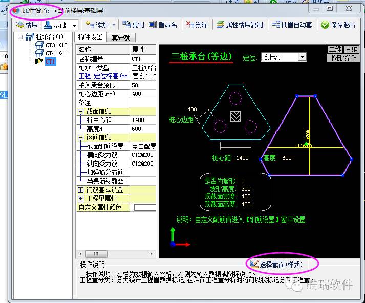Click the 基础 foundation icon
Image resolution: width=365 pixels, height=303 pixels.
(x=48, y=25)
